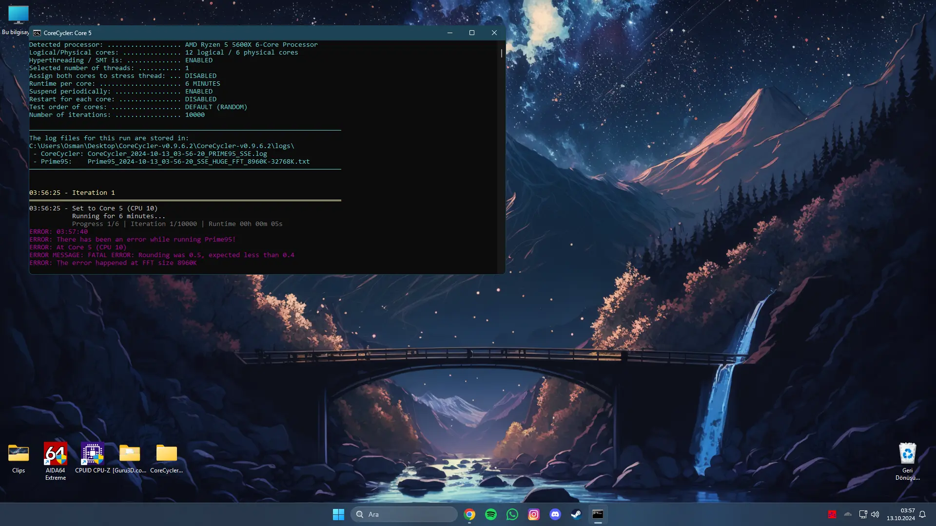The height and width of the screenshot is (526, 936).
Task: Select the CoreCycler console taskbar icon
Action: [x=598, y=514]
